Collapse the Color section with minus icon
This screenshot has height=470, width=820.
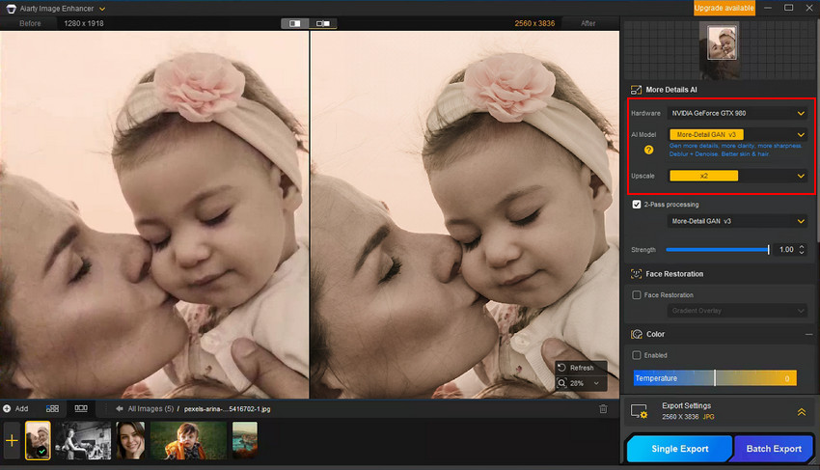[x=809, y=334]
